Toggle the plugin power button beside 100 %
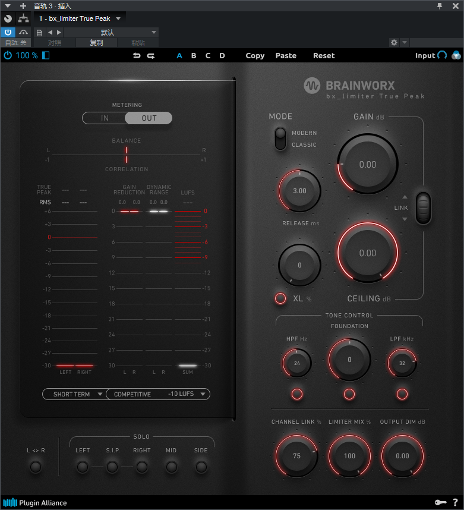464x510 pixels. tap(8, 55)
